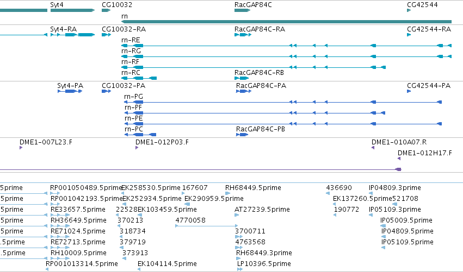Screen dimensions: 463x272
Task: Click the EK104114.5prime EST label
Action: [167, 264]
